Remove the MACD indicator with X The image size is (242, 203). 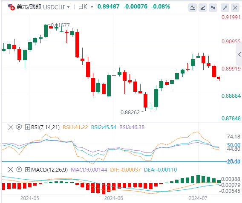(x=11, y=169)
